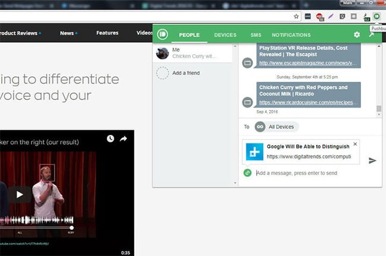The image size is (386, 256).
Task: Share the video using arrow icon
Action: (124, 139)
